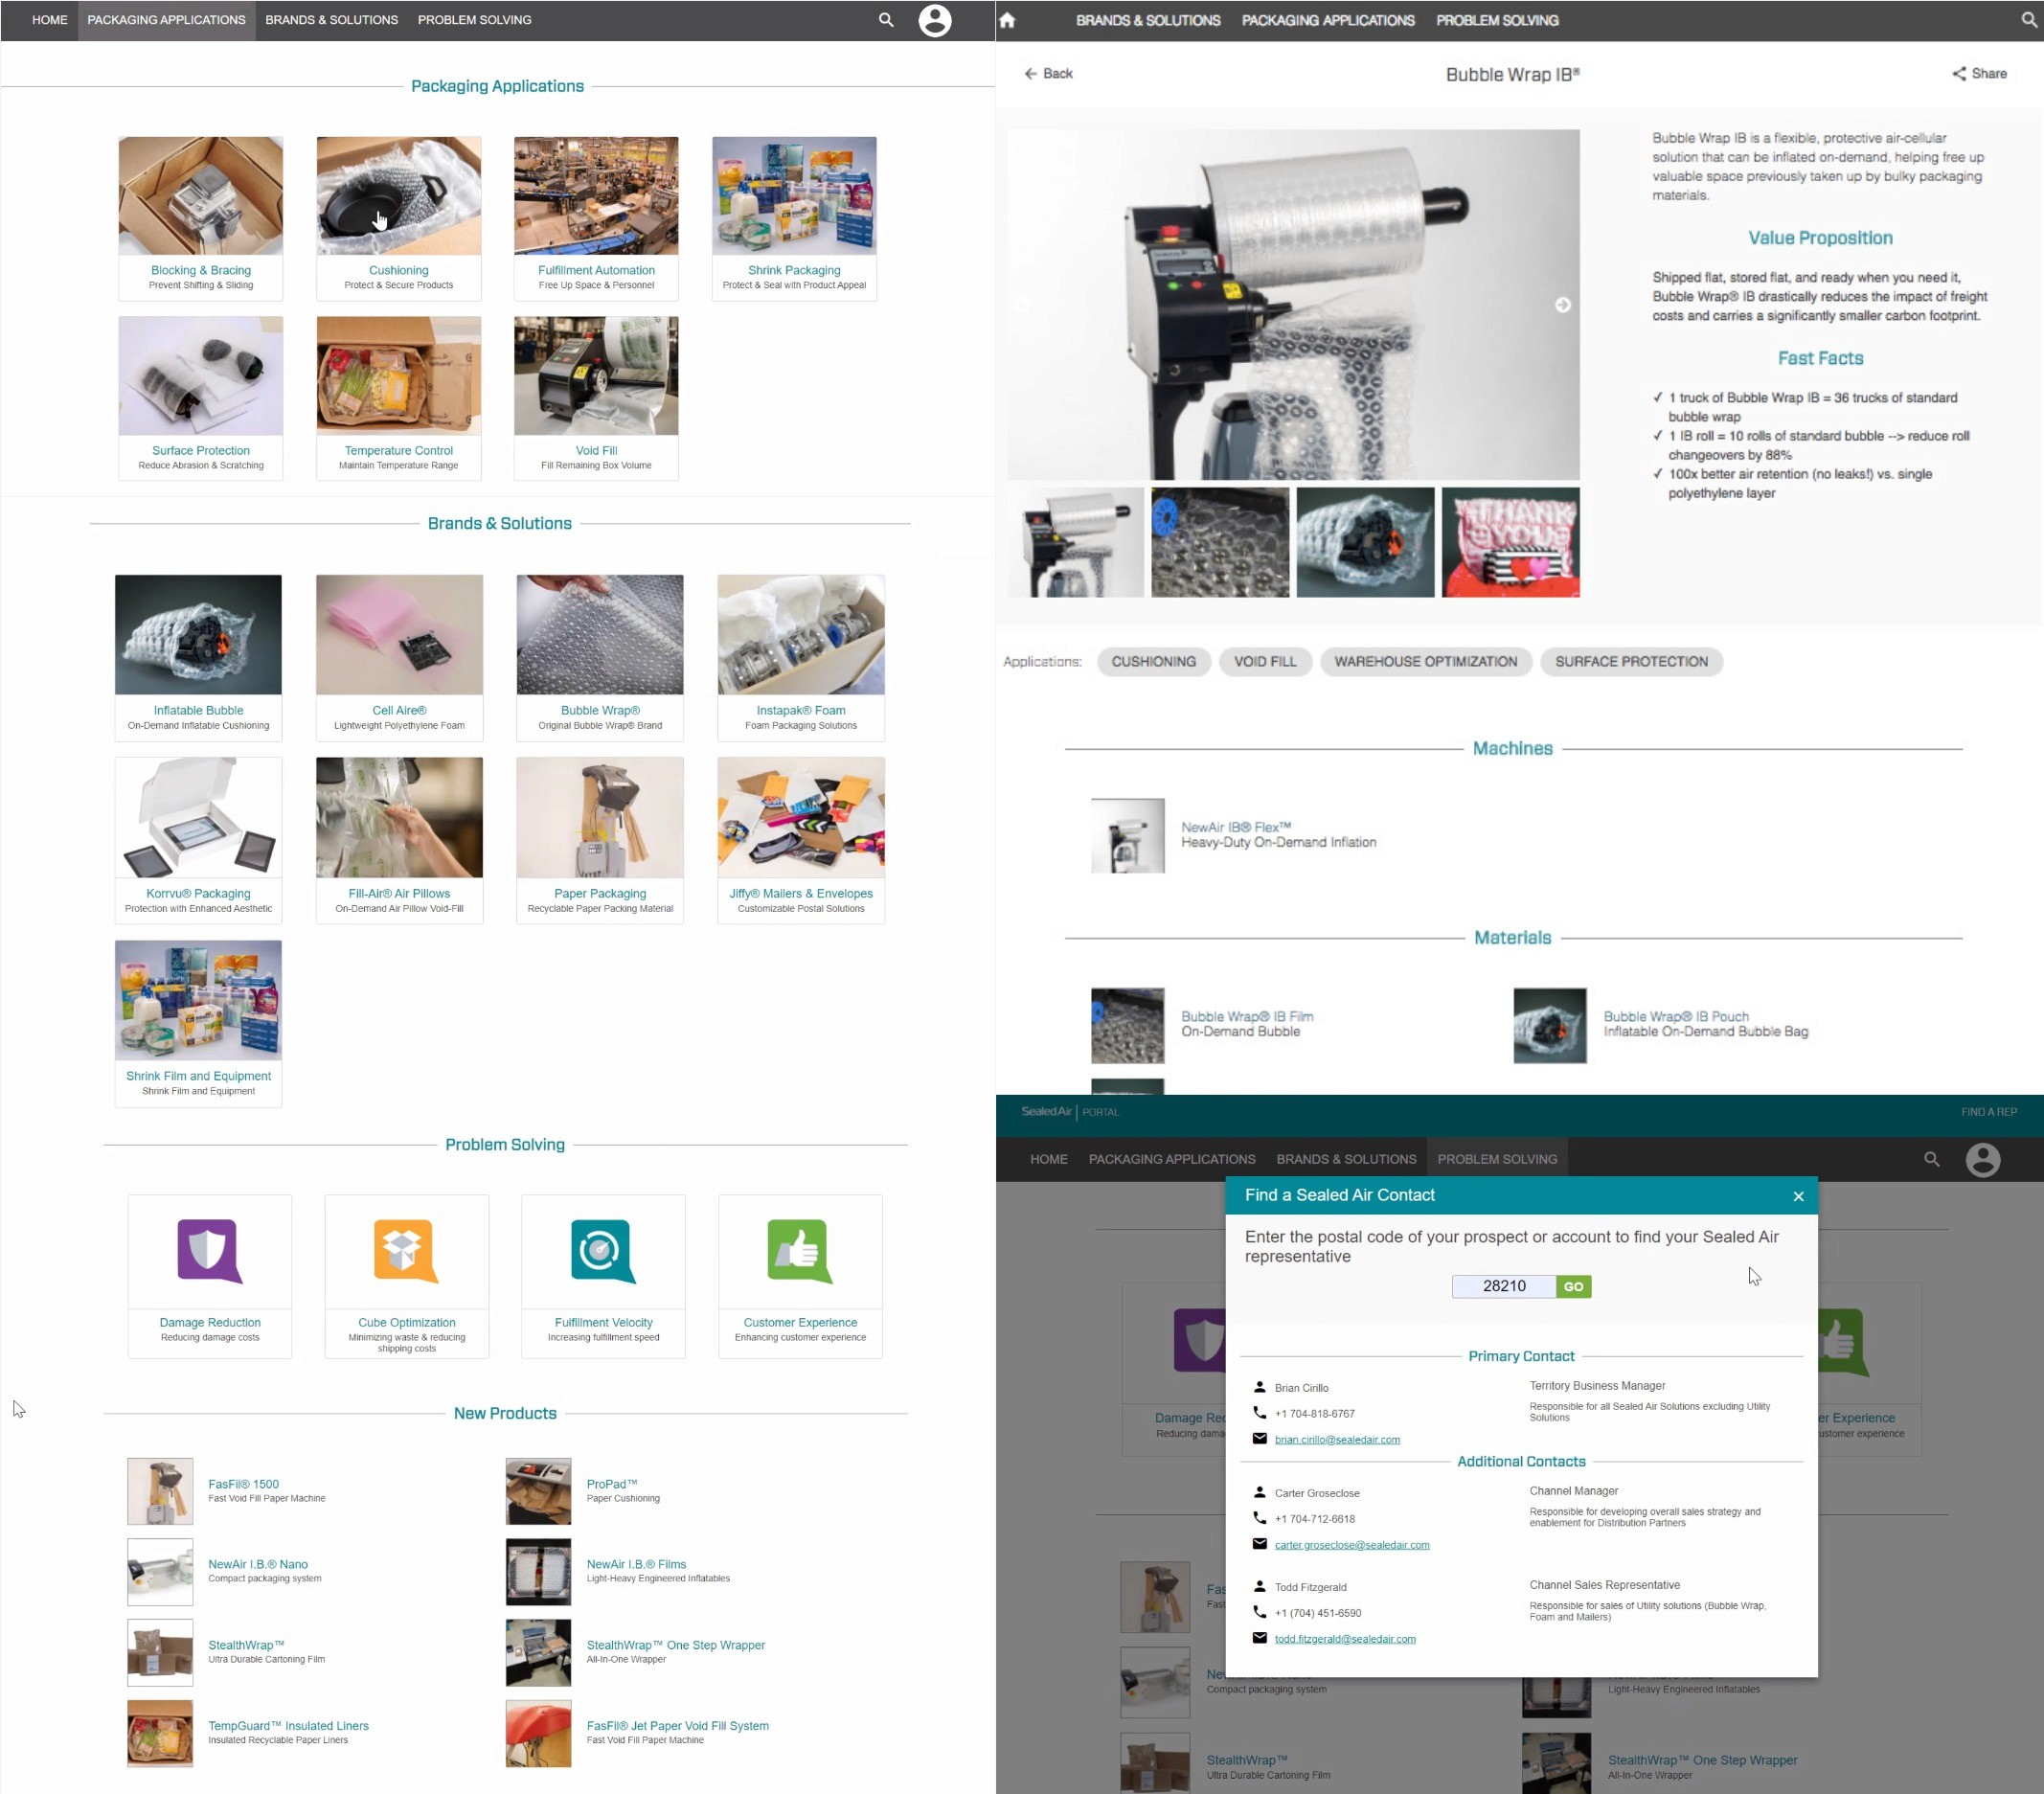Select the Packaging Applications menu item

pyautogui.click(x=166, y=20)
